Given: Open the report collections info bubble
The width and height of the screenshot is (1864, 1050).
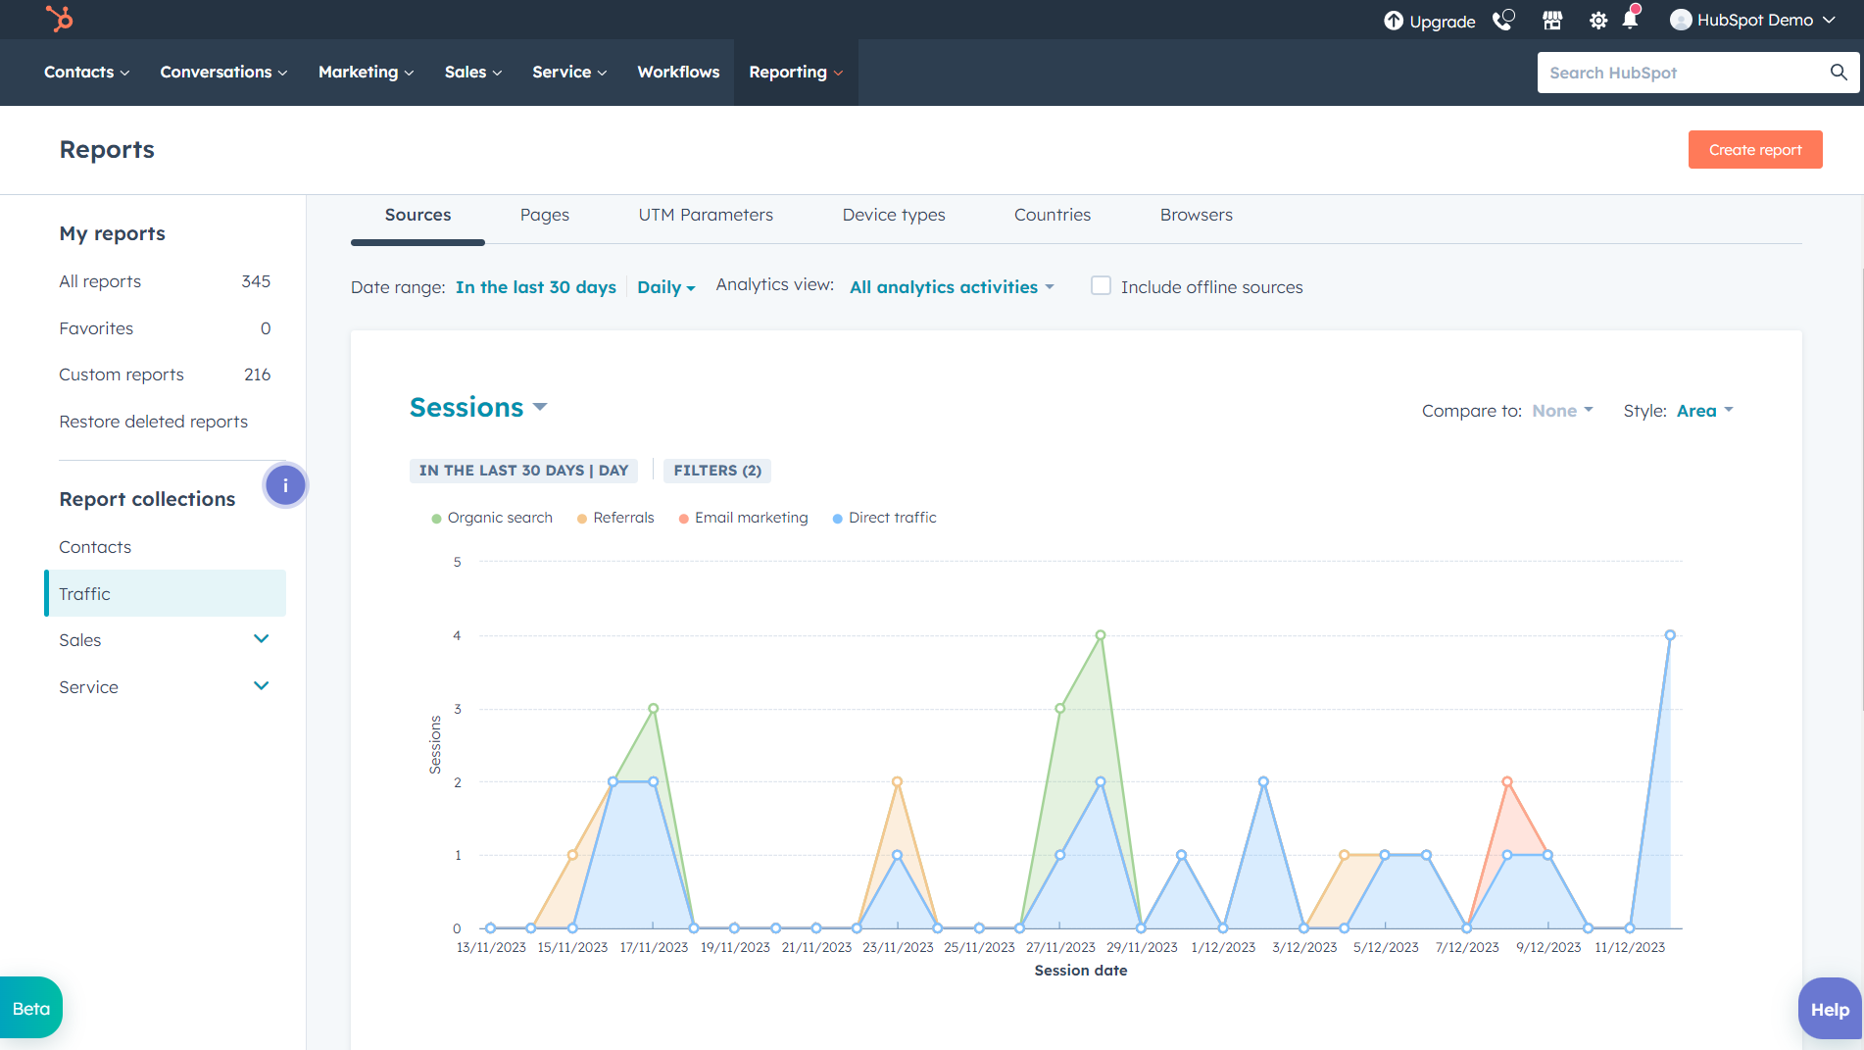Looking at the screenshot, I should pyautogui.click(x=285, y=484).
